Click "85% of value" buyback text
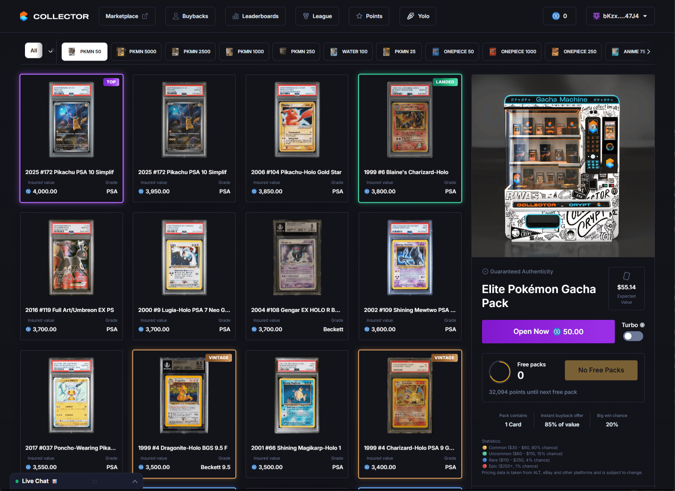This screenshot has width=675, height=491. (562, 424)
